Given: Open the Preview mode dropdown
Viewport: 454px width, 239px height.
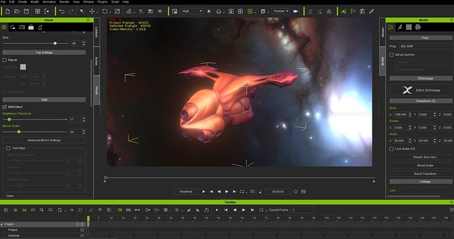Looking at the screenshot, I should point(280,11).
